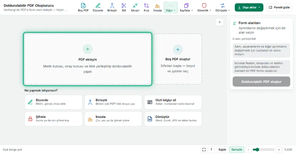
Task: Click the Form alanları panel icon
Action: pos(235,23)
